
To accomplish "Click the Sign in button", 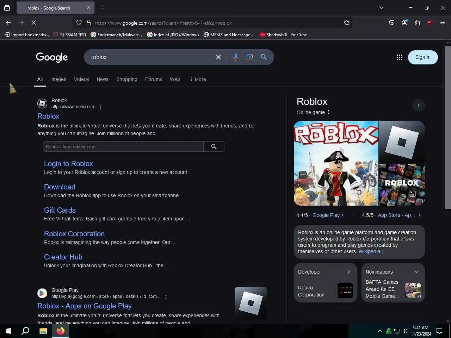I will [423, 57].
